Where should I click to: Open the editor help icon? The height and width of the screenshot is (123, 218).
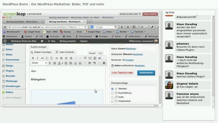point(104,63)
